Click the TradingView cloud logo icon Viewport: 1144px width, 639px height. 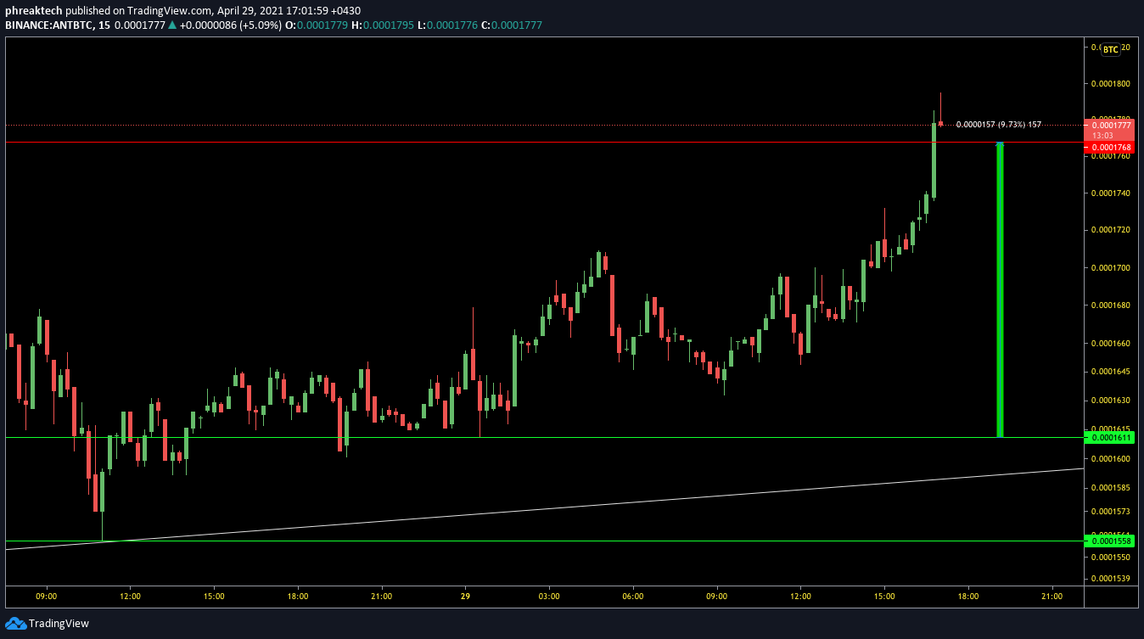click(x=15, y=623)
